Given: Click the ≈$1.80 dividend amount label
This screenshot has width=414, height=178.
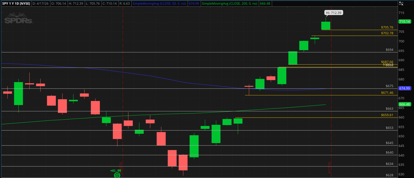Looking at the screenshot, I should tap(115, 170).
